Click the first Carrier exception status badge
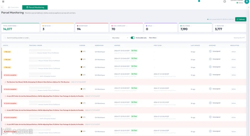Viewport: 250px width, 136px height. [10, 75]
